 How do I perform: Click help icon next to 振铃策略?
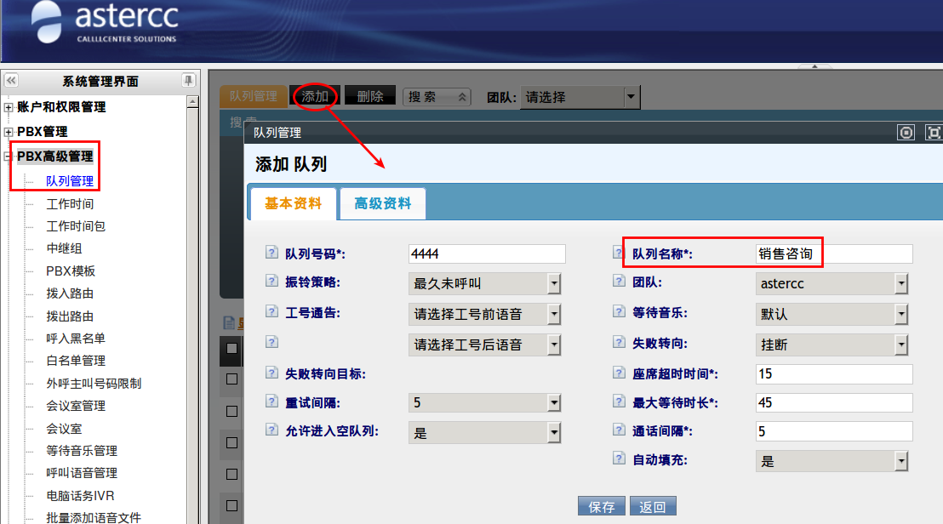tap(272, 282)
